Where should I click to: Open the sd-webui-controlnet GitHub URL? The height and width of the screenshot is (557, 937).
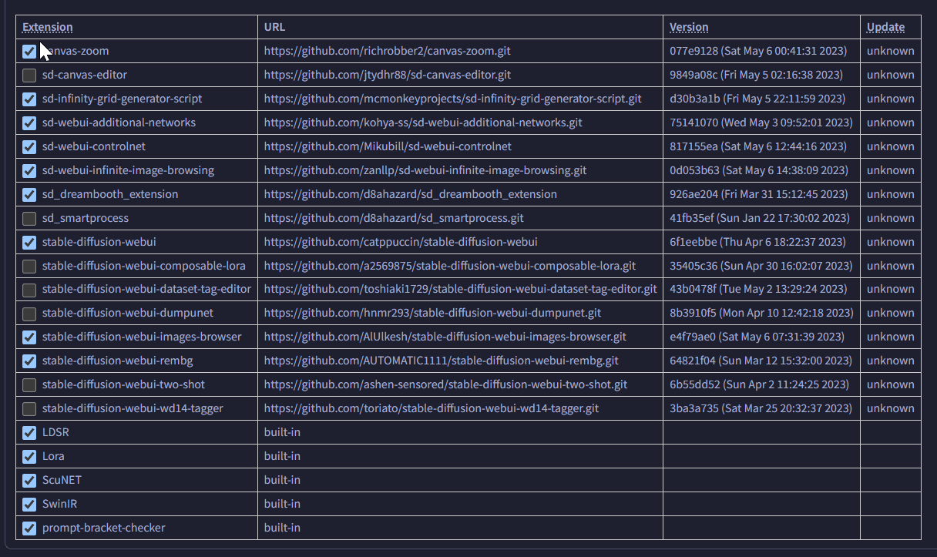(x=388, y=146)
